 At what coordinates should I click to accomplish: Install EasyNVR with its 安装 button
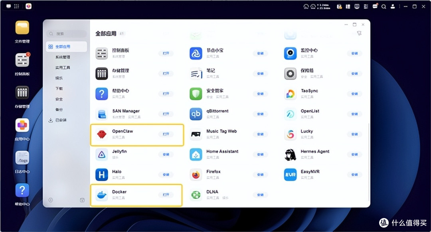click(x=354, y=175)
